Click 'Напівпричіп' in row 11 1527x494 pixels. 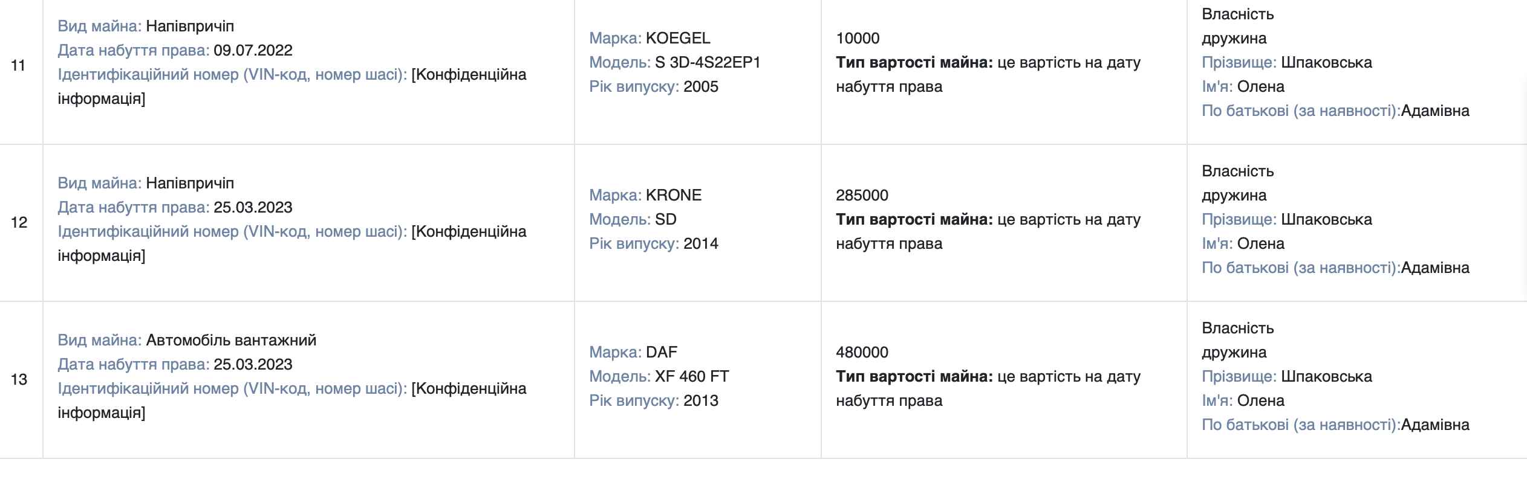[190, 26]
